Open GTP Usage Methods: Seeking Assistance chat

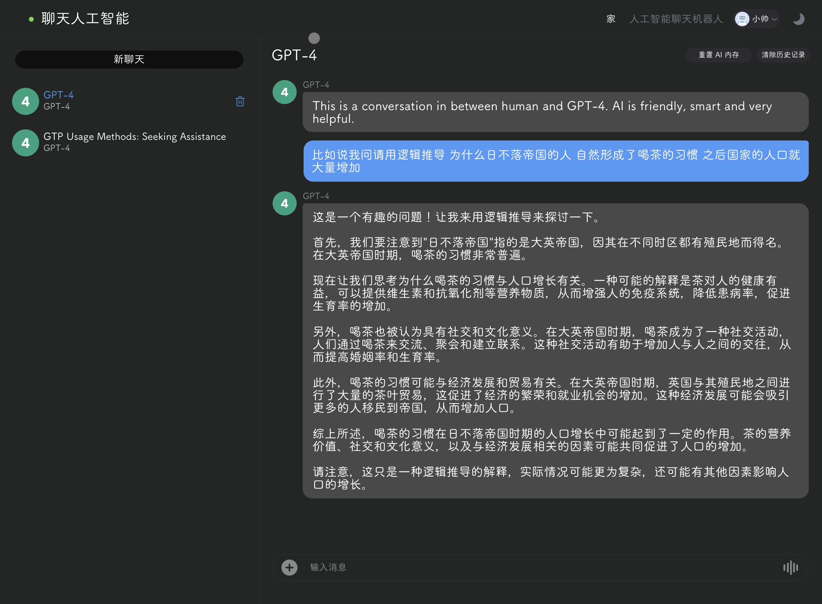click(x=129, y=143)
